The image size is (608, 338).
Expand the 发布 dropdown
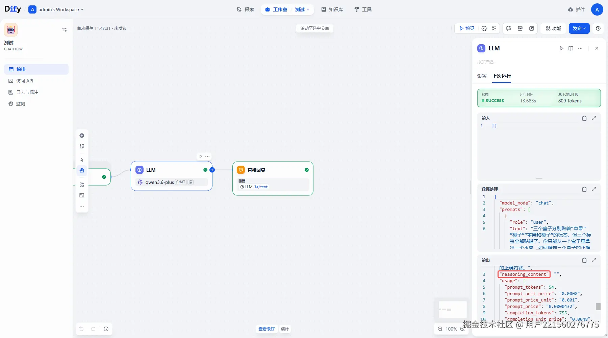(579, 28)
